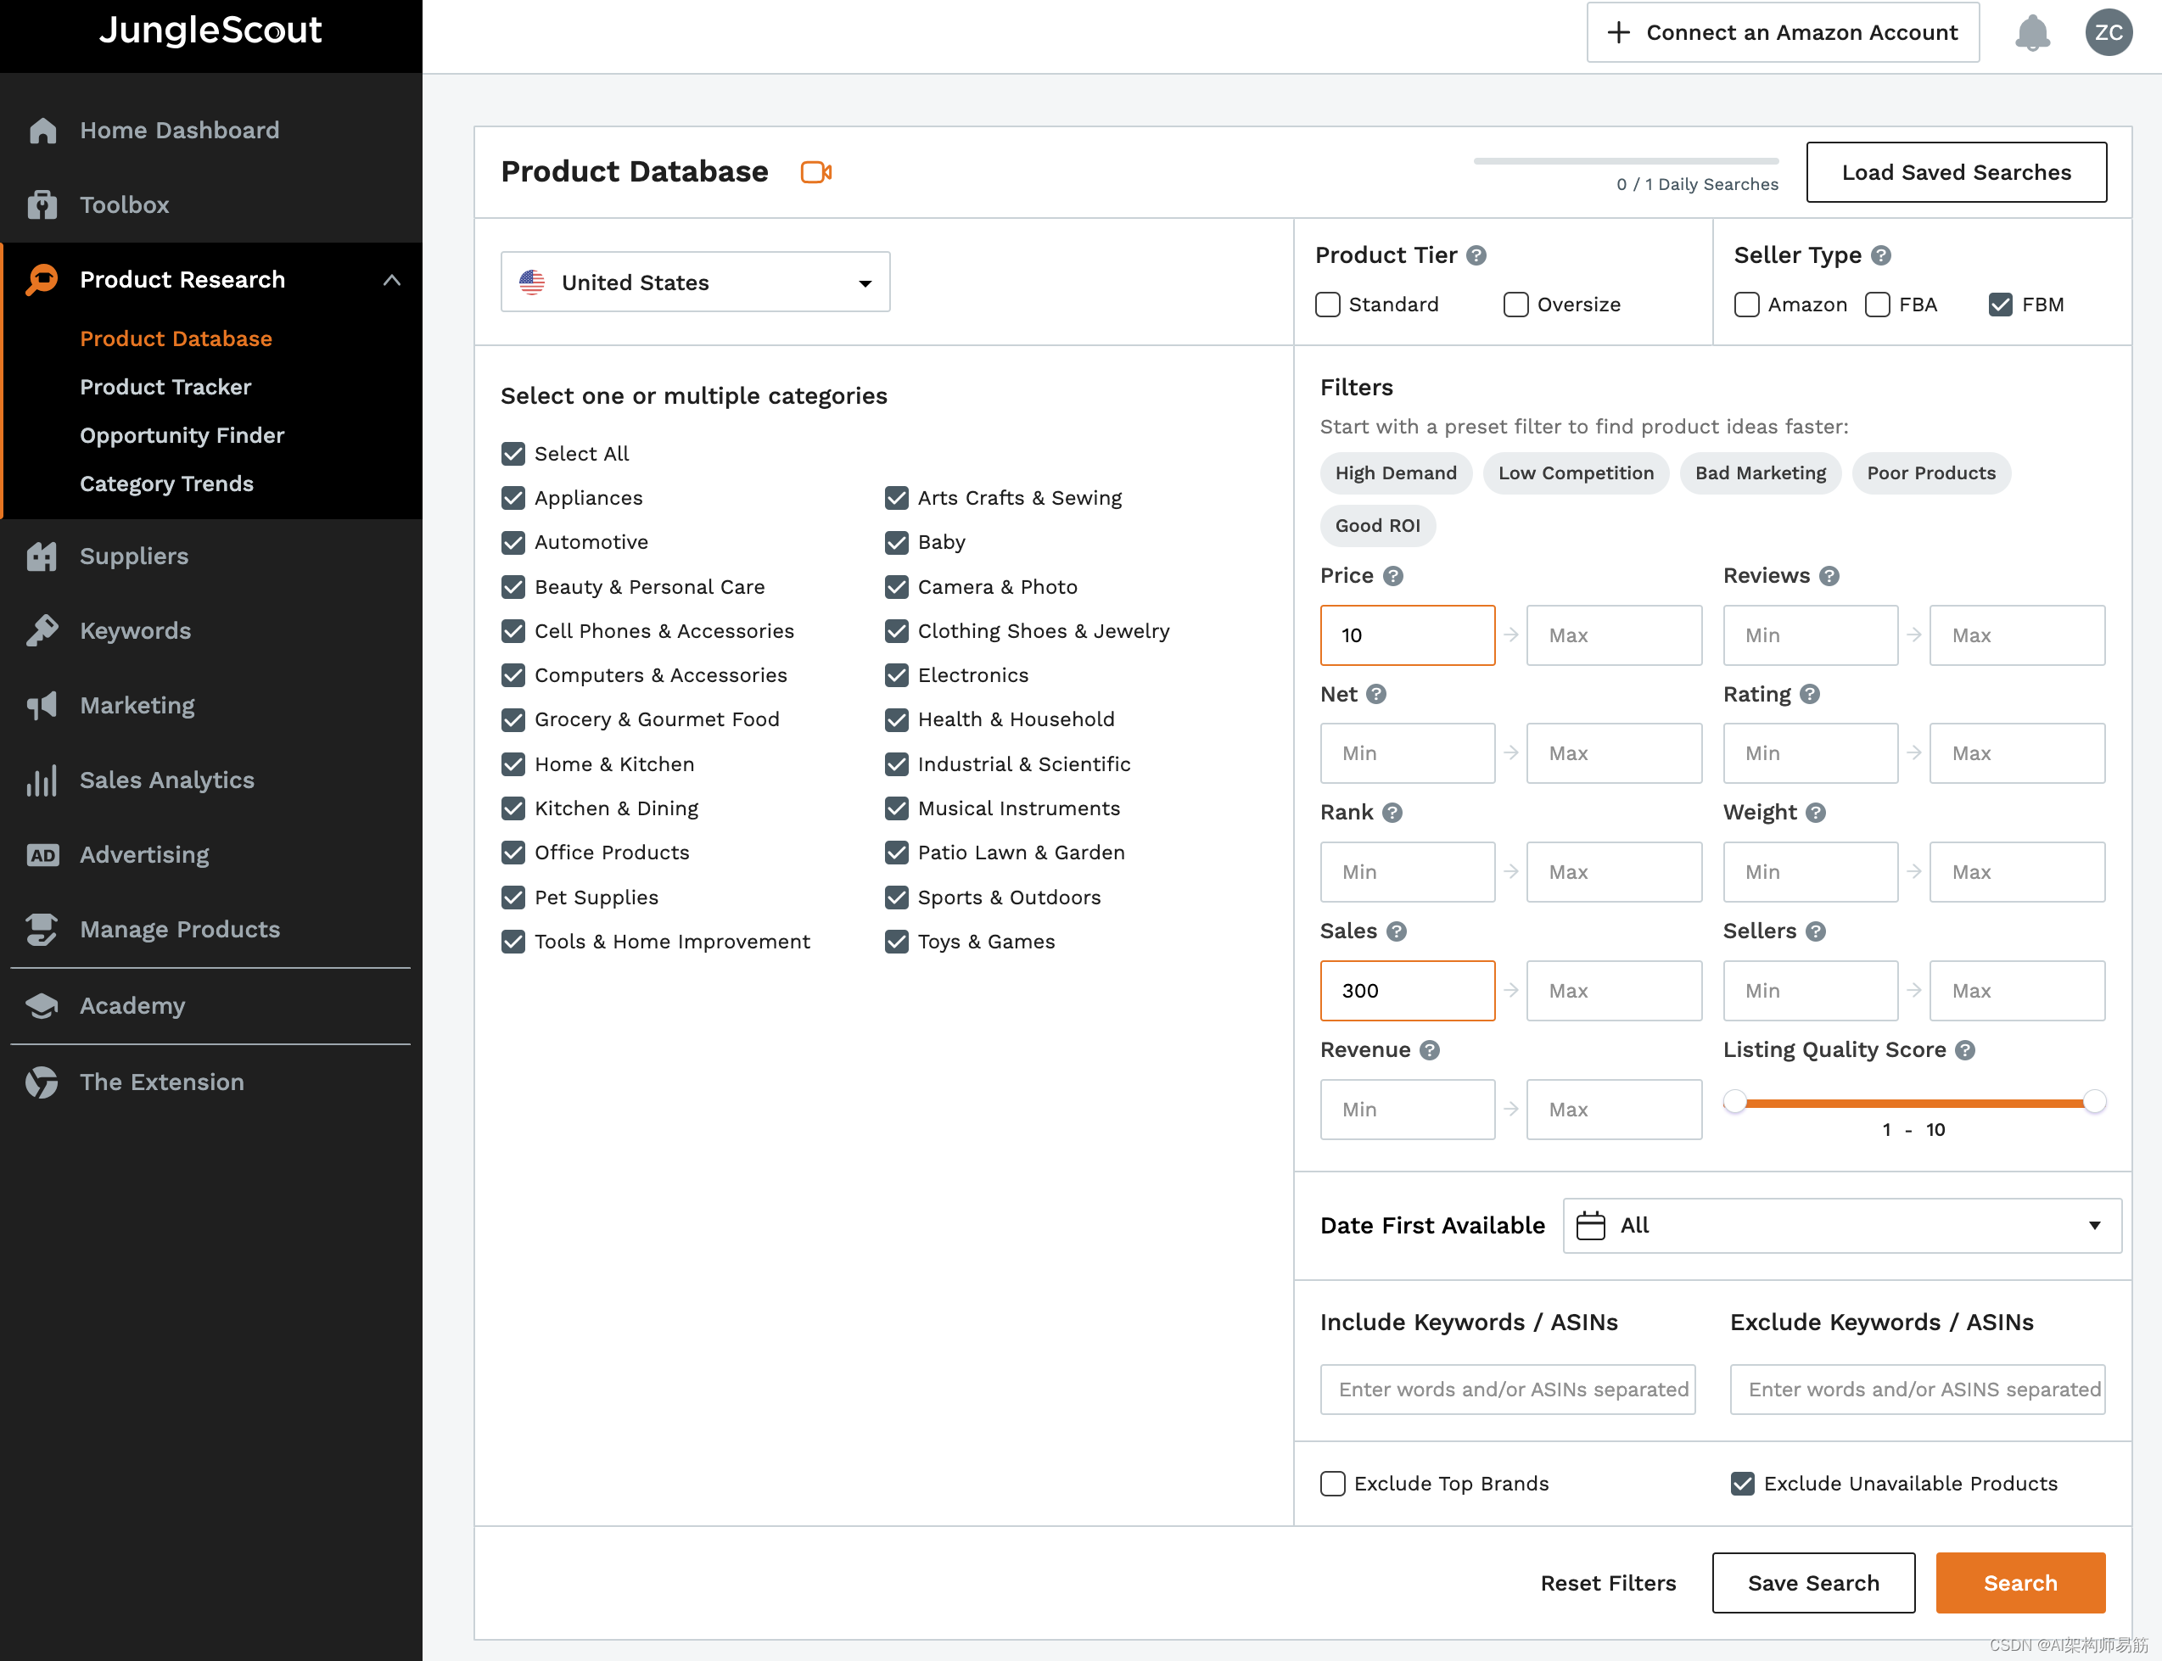This screenshot has width=2162, height=1661.
Task: Click the Reviews help question mark
Action: (x=1829, y=575)
